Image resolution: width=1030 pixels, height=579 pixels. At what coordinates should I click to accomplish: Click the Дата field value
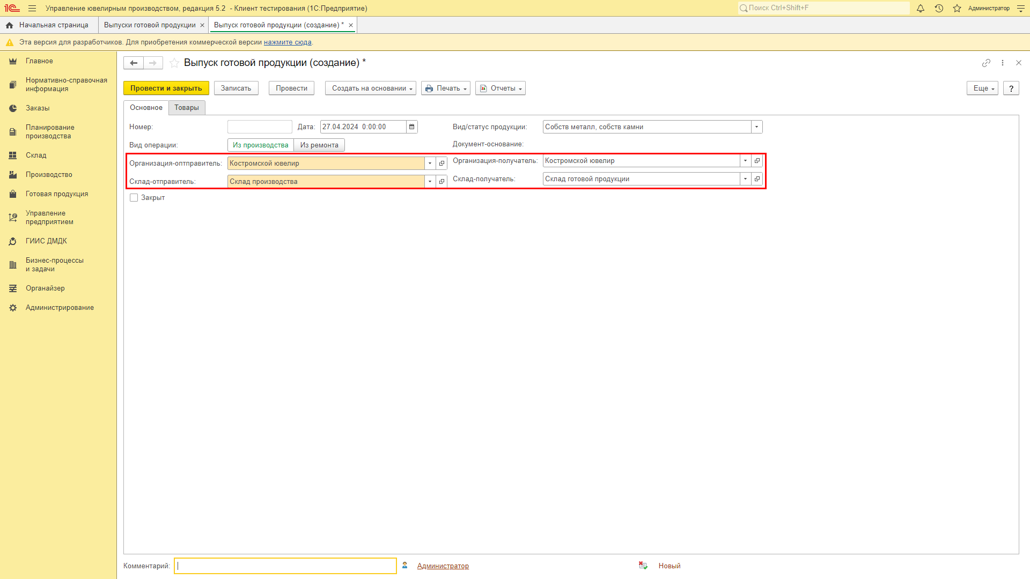(363, 127)
